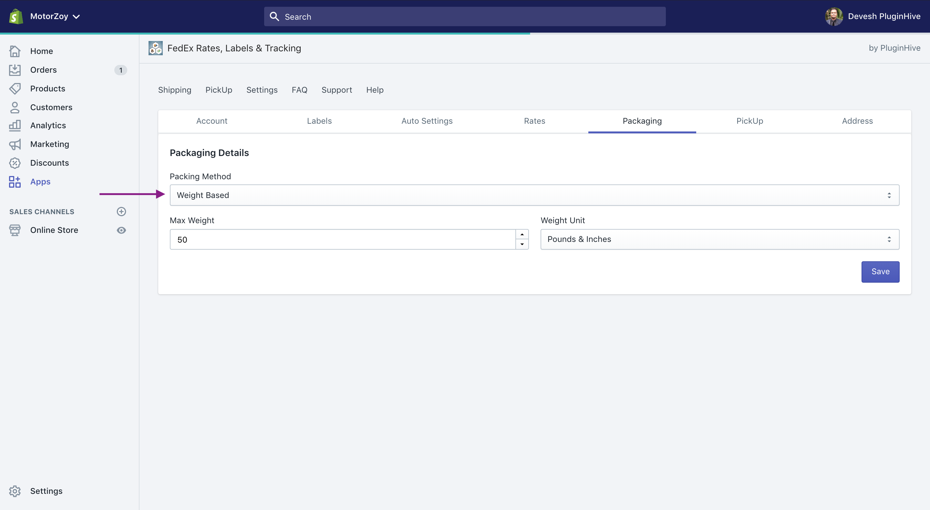Open the FAQ menu item
The image size is (930, 510).
coord(300,90)
